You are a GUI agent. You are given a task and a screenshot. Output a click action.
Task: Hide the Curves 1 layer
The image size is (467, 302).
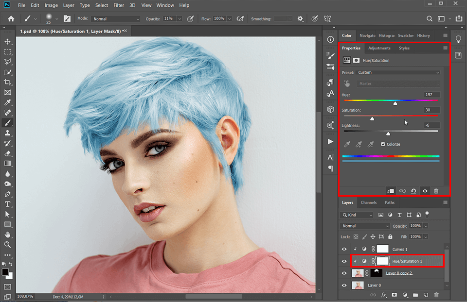(344, 249)
